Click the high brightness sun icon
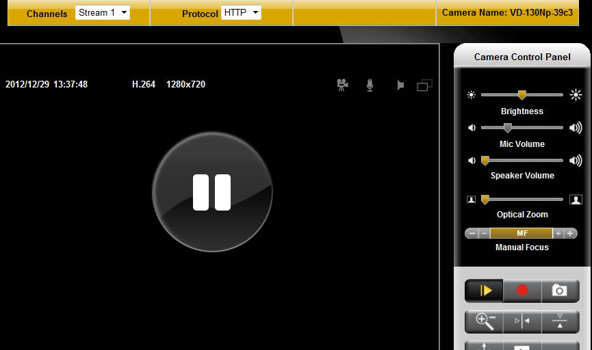The width and height of the screenshot is (592, 350). (x=576, y=94)
